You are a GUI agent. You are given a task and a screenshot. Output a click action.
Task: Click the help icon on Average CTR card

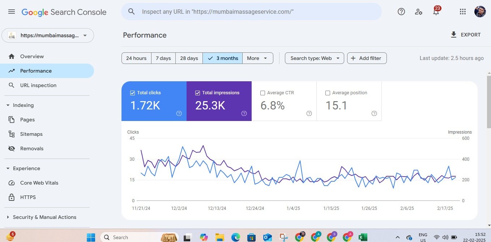click(x=309, y=113)
